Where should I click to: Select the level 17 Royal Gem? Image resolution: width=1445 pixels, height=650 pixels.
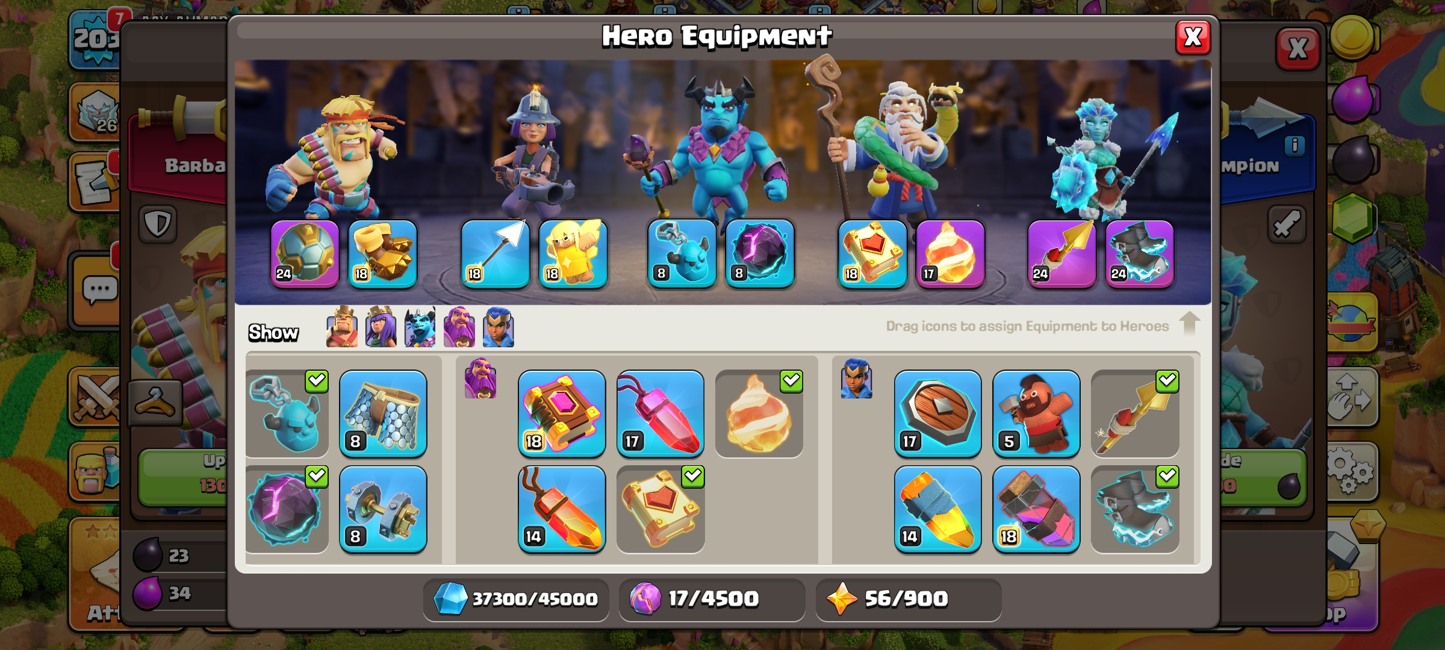(660, 413)
